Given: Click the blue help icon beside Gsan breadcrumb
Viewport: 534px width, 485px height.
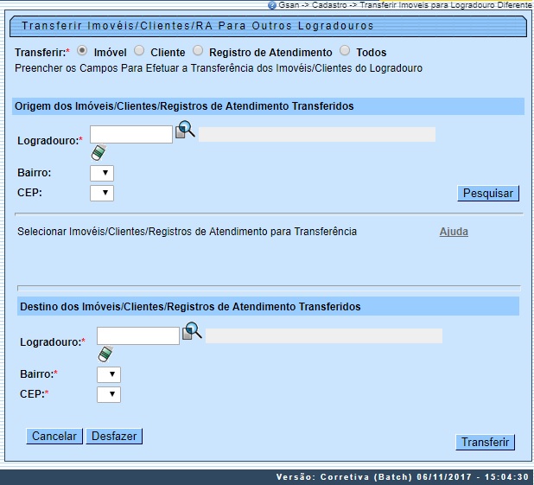Looking at the screenshot, I should click(x=272, y=5).
